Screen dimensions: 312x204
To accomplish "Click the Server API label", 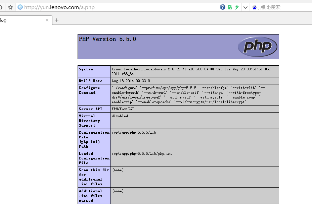I will tap(90, 109).
